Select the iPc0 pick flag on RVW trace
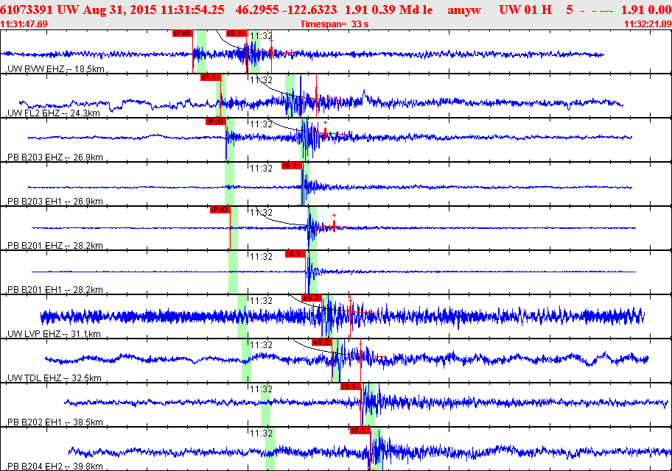672x471 pixels. point(182,33)
